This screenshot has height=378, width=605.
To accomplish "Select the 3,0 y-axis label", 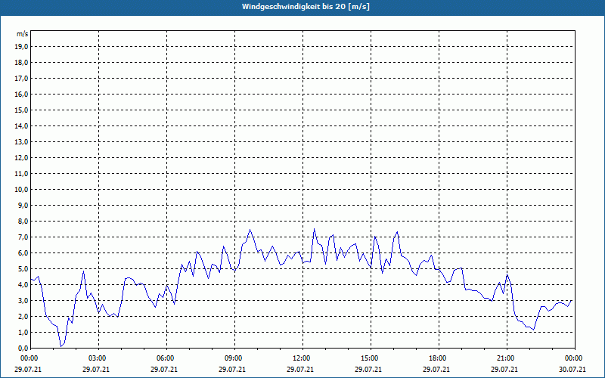I will [23, 300].
